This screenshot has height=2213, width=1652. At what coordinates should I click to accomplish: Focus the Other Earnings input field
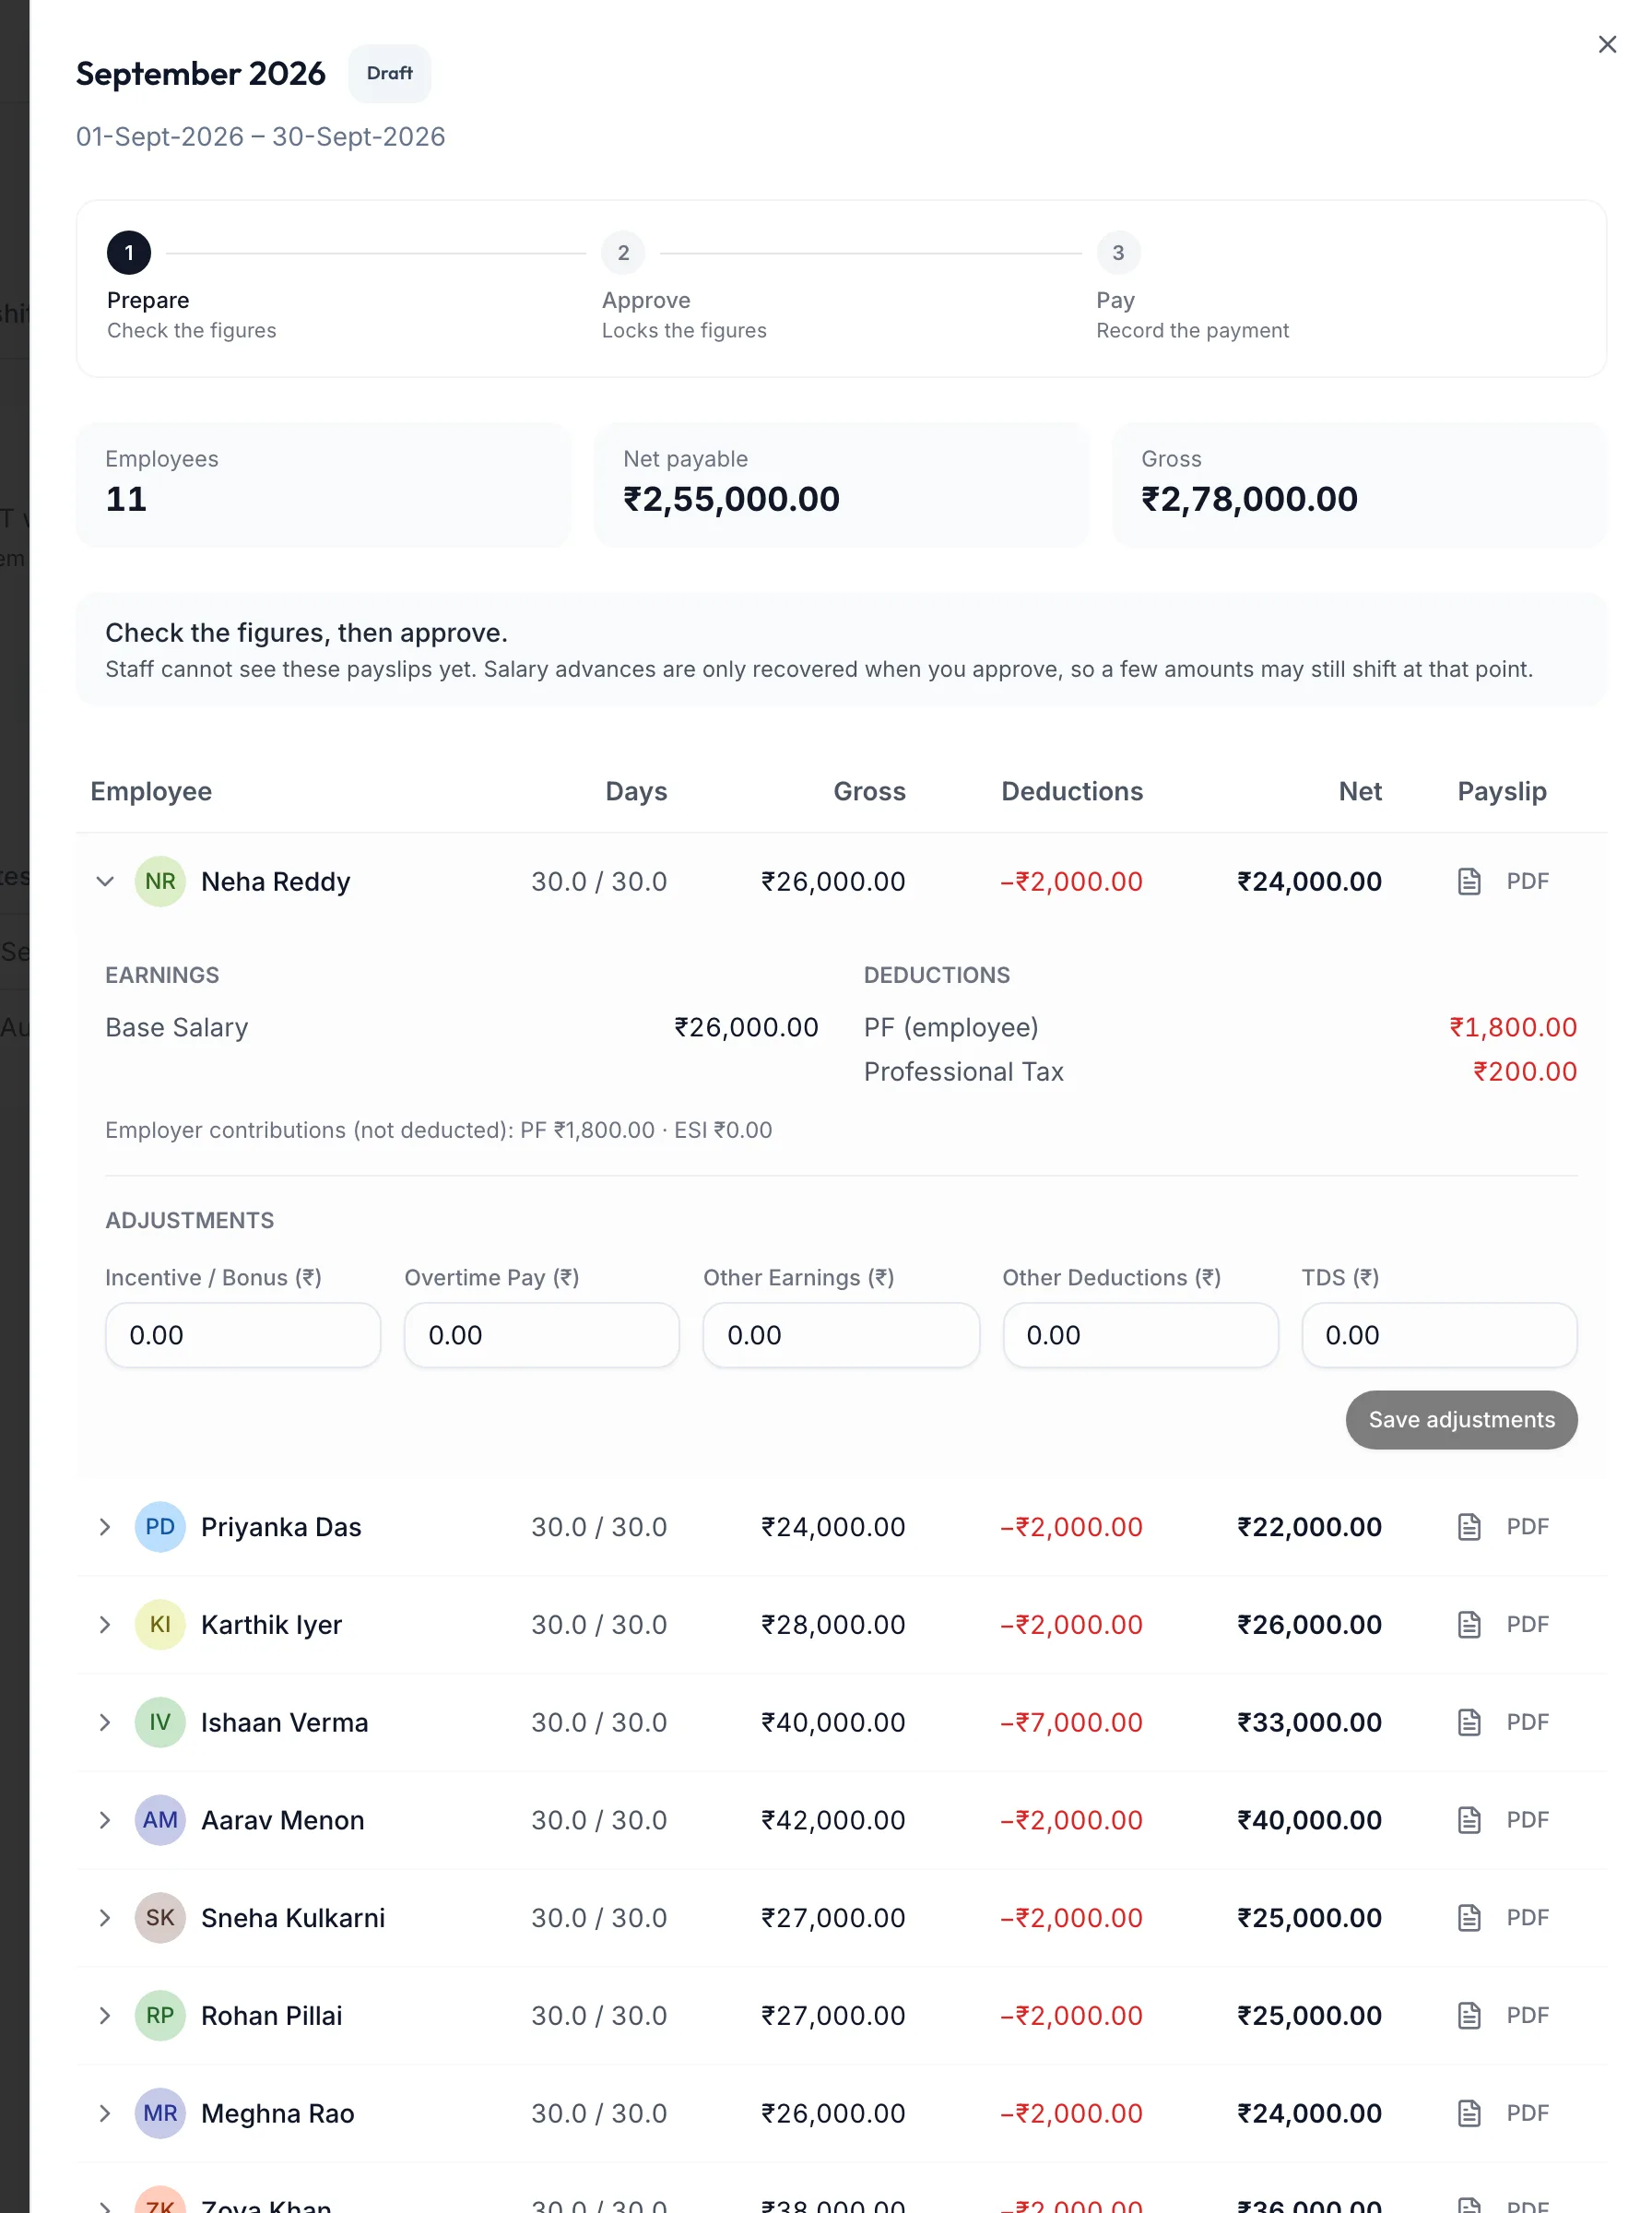(841, 1335)
